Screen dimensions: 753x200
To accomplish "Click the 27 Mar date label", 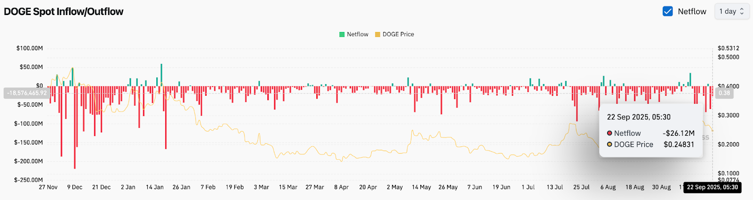I will pyautogui.click(x=315, y=187).
